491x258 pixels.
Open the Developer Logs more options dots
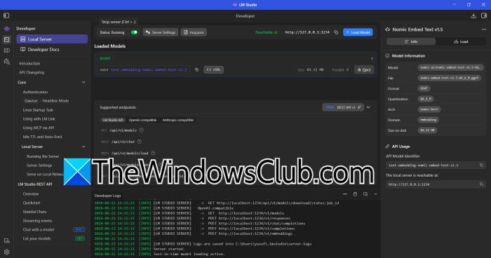(x=345, y=194)
